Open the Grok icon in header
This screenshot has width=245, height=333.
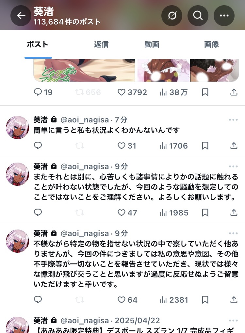point(172,15)
